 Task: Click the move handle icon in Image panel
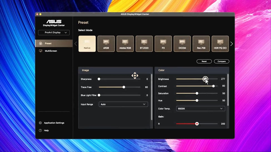[x=135, y=75]
